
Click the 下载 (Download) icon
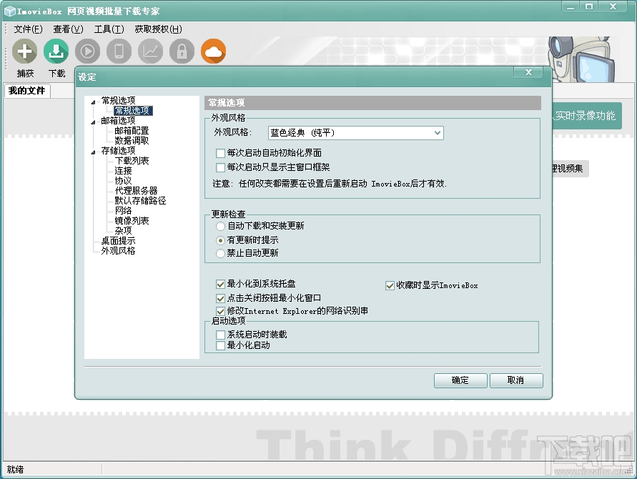tap(56, 51)
